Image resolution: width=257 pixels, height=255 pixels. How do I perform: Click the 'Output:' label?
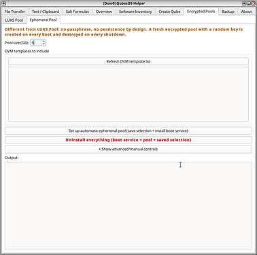click(x=12, y=158)
